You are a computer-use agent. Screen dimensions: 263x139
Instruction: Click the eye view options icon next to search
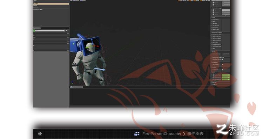point(67,31)
